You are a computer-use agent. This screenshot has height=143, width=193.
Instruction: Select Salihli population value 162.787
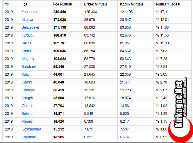59,43
